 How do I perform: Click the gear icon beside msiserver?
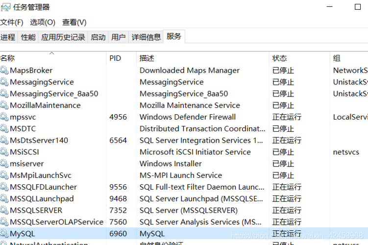click(4, 164)
